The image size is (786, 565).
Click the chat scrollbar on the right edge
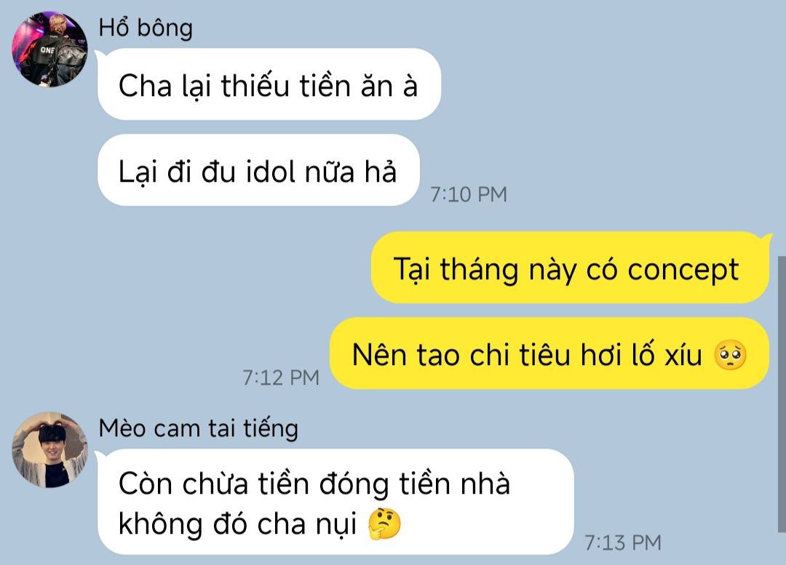pyautogui.click(x=782, y=394)
